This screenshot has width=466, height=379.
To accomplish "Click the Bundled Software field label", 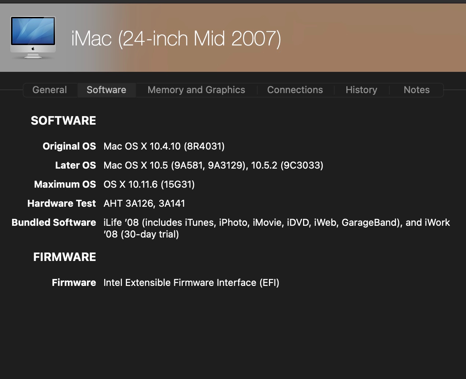I will tap(54, 222).
